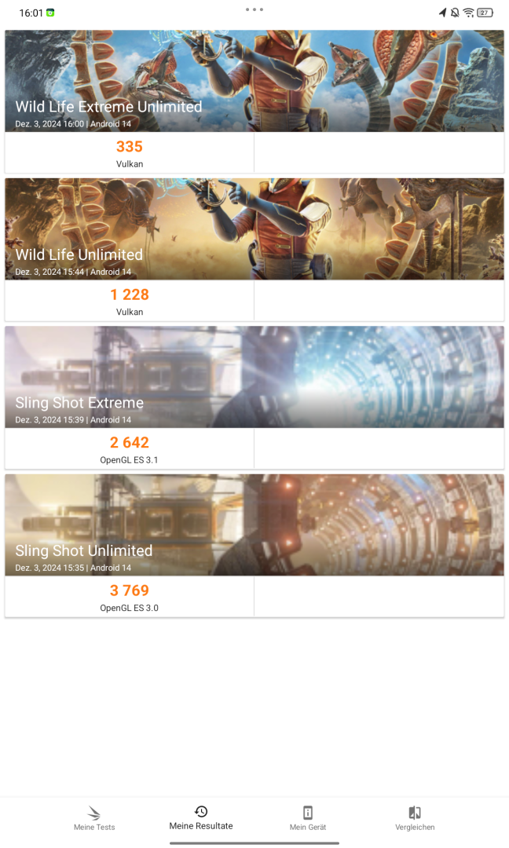Open the Wild Life Unlimited result banner
Image resolution: width=509 pixels, height=848 pixels.
255,229
